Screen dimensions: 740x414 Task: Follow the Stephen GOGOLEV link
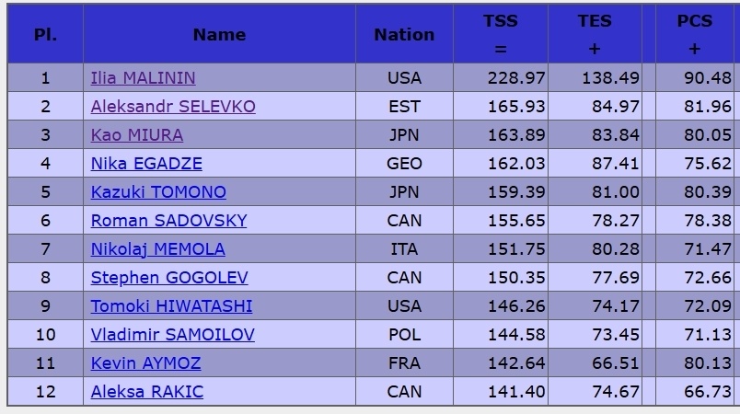click(169, 278)
